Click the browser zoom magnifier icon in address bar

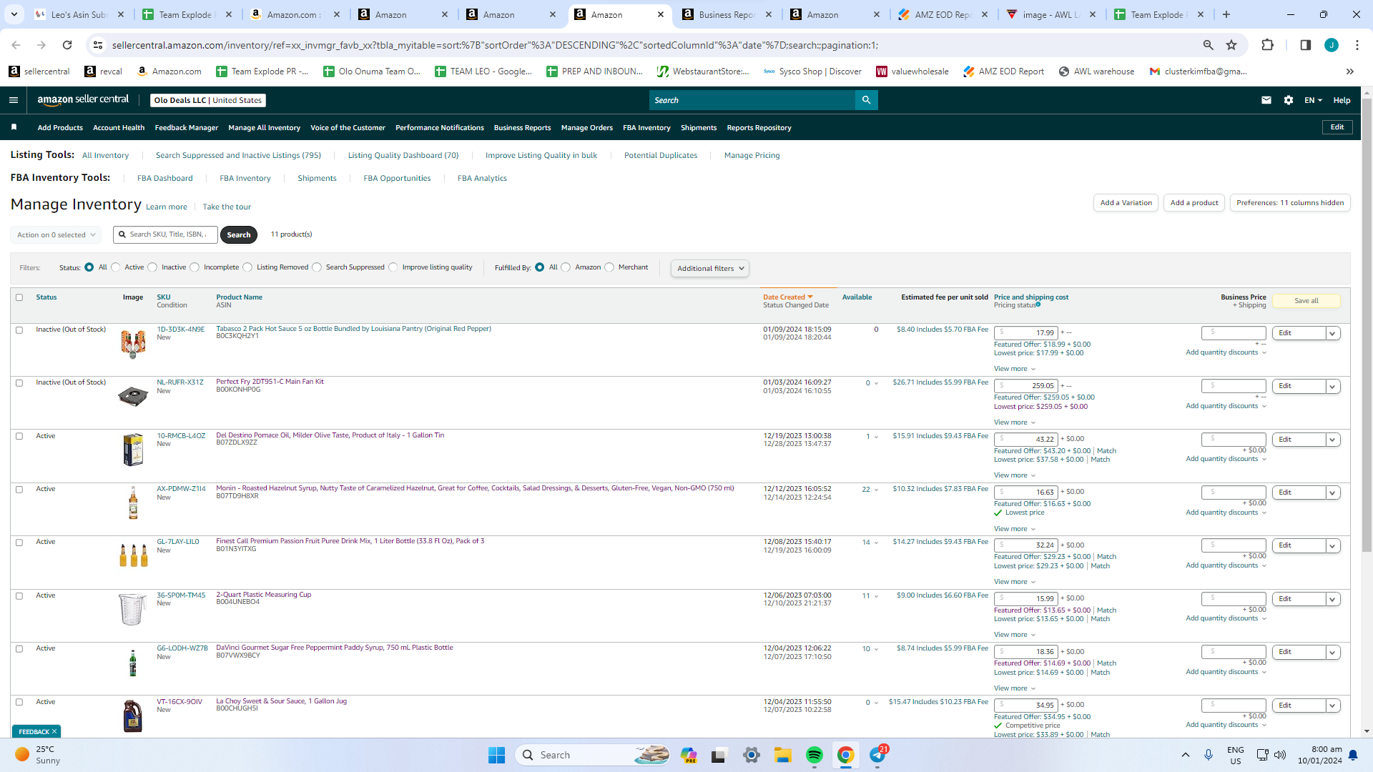point(1209,45)
